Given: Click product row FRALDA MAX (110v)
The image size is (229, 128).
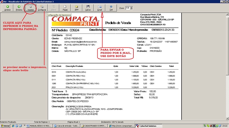Looking at the screenshot, I should click(x=113, y=87).
